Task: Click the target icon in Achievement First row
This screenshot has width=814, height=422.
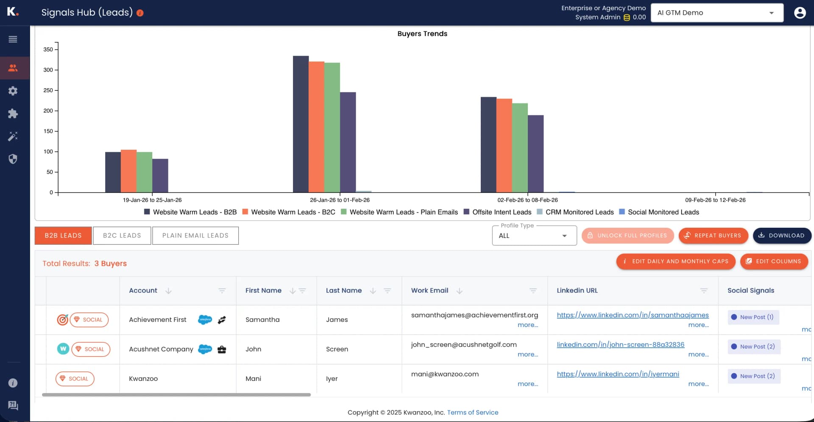Action: 63,319
